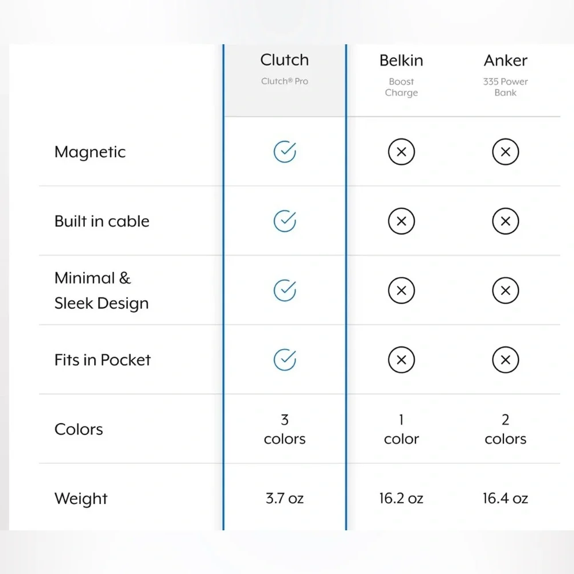Click the Anker X icon for Magnetic
The height and width of the screenshot is (574, 574).
pyautogui.click(x=505, y=152)
